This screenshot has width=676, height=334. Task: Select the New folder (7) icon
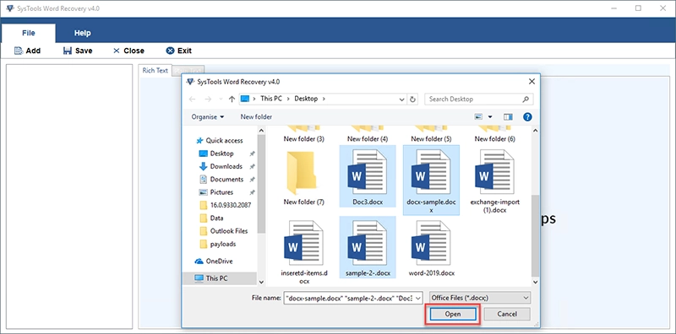click(304, 174)
